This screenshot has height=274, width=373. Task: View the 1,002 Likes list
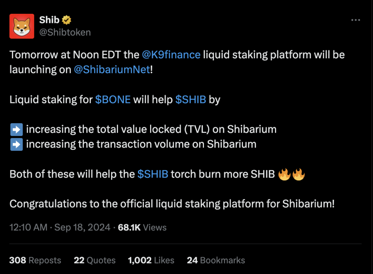(x=151, y=260)
